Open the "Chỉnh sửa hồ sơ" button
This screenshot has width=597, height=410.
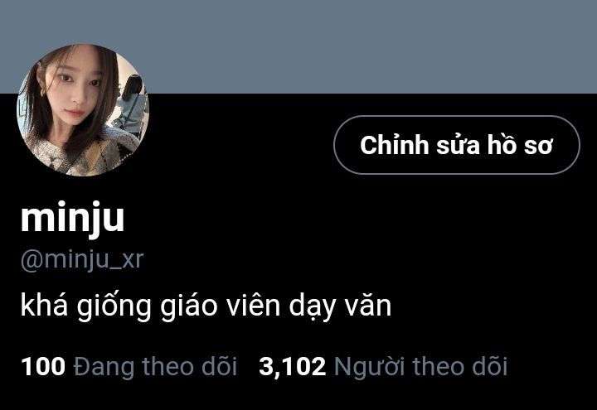(x=457, y=145)
